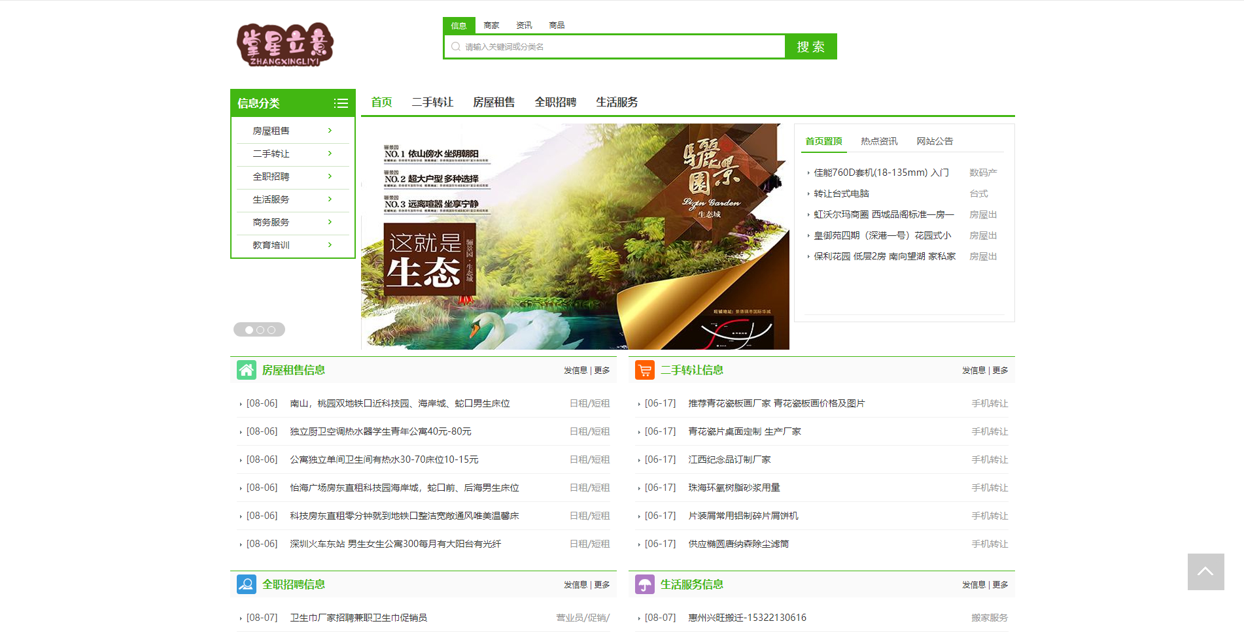This screenshot has width=1244, height=632.
Task: Expand the 教育培训 category arrow
Action: coord(330,245)
